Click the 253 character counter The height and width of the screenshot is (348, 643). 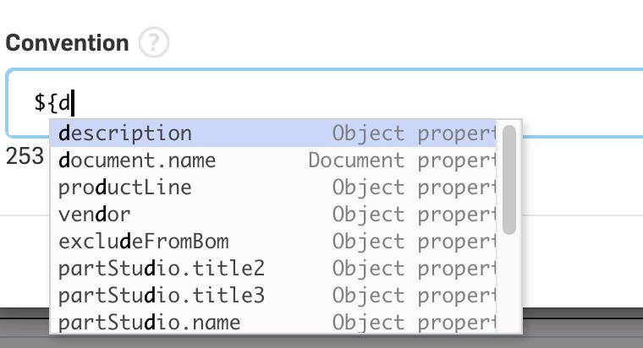25,156
